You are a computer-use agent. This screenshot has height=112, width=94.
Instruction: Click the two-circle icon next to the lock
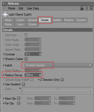87,8
